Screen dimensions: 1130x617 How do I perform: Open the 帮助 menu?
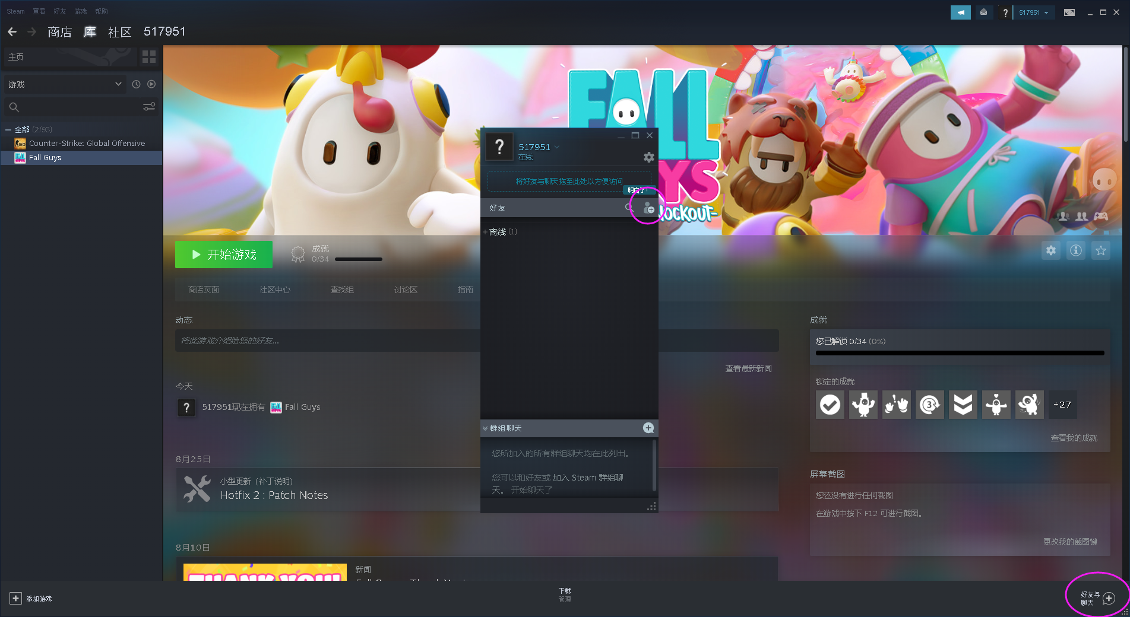pyautogui.click(x=102, y=11)
